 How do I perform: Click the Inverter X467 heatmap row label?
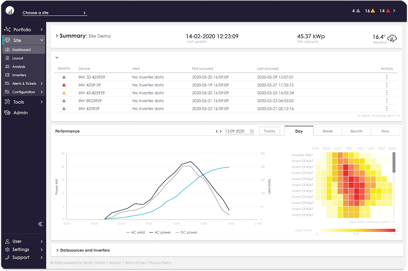coord(302,155)
